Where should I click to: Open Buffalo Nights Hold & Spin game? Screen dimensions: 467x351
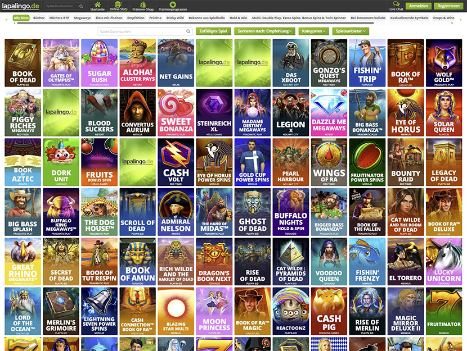[291, 212]
